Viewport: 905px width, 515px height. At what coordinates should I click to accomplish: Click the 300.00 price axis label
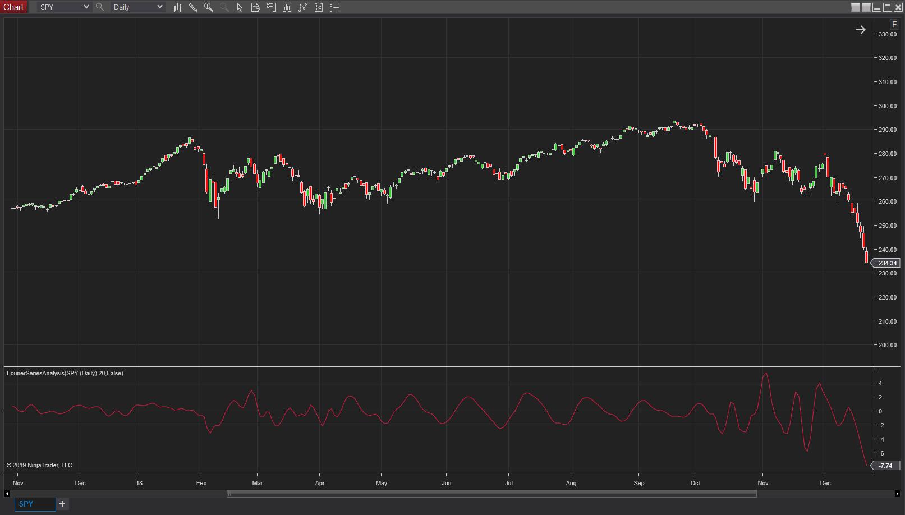pos(888,106)
